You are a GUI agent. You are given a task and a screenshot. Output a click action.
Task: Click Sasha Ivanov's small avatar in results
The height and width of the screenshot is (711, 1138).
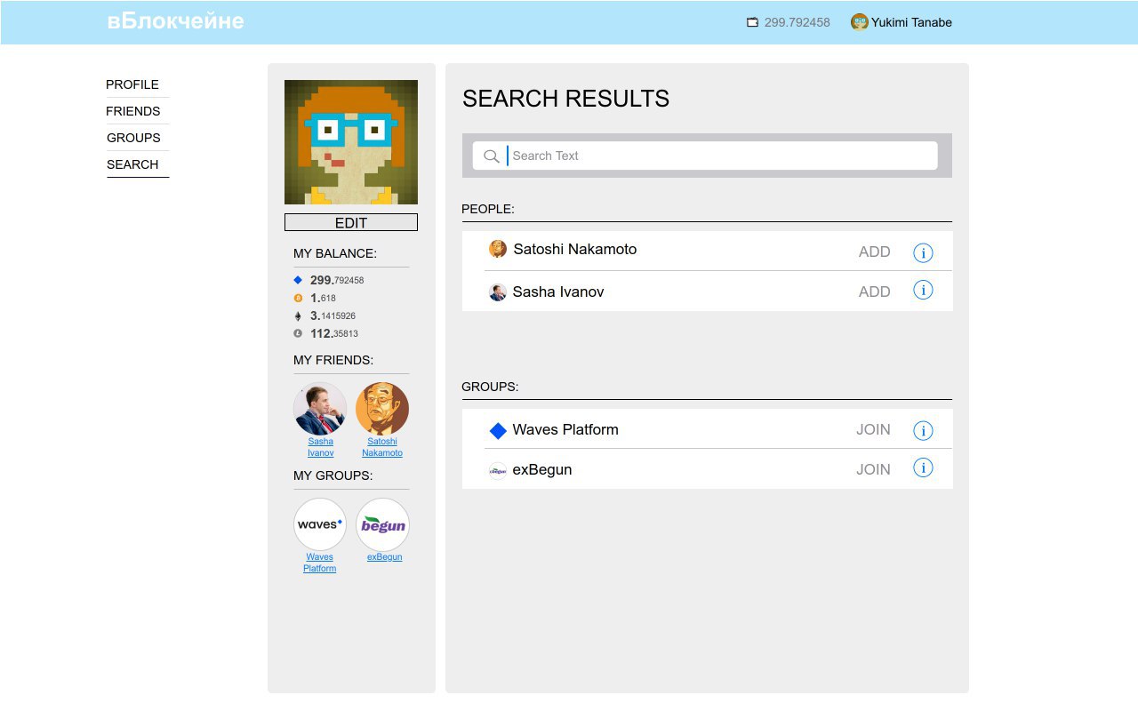[x=498, y=292]
